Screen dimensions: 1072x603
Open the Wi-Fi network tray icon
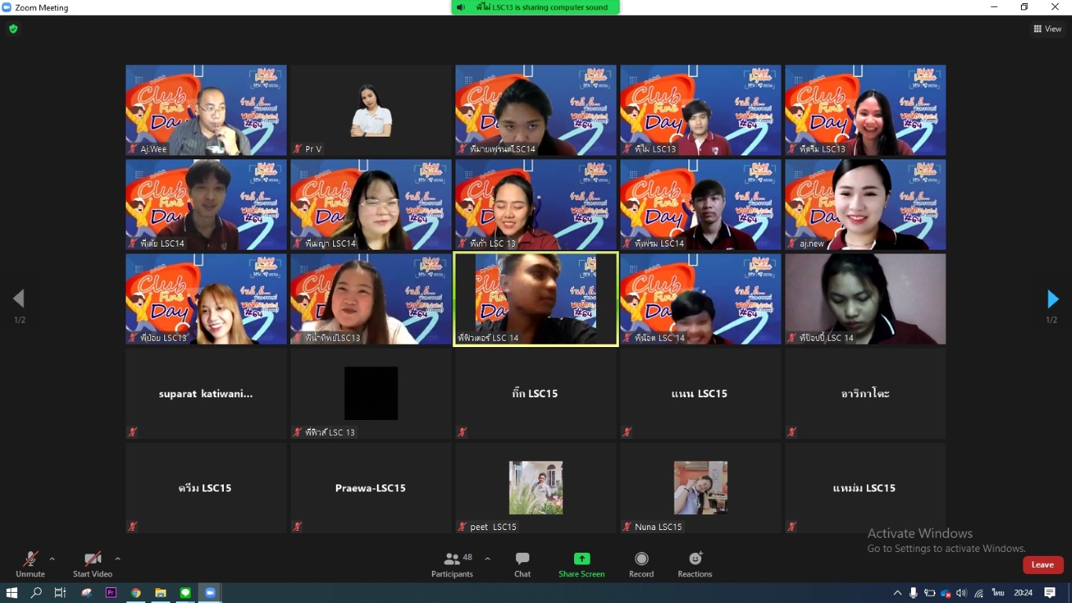pos(979,593)
